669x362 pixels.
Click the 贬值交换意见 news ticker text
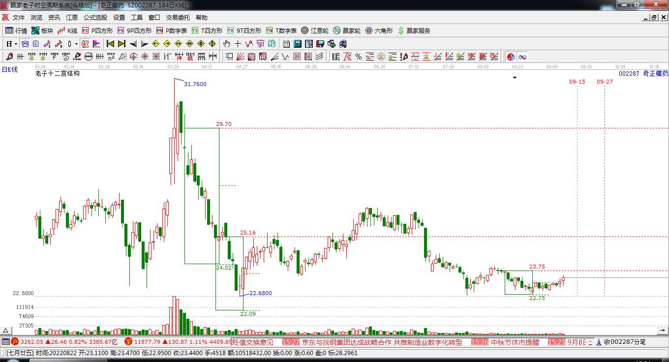click(253, 342)
